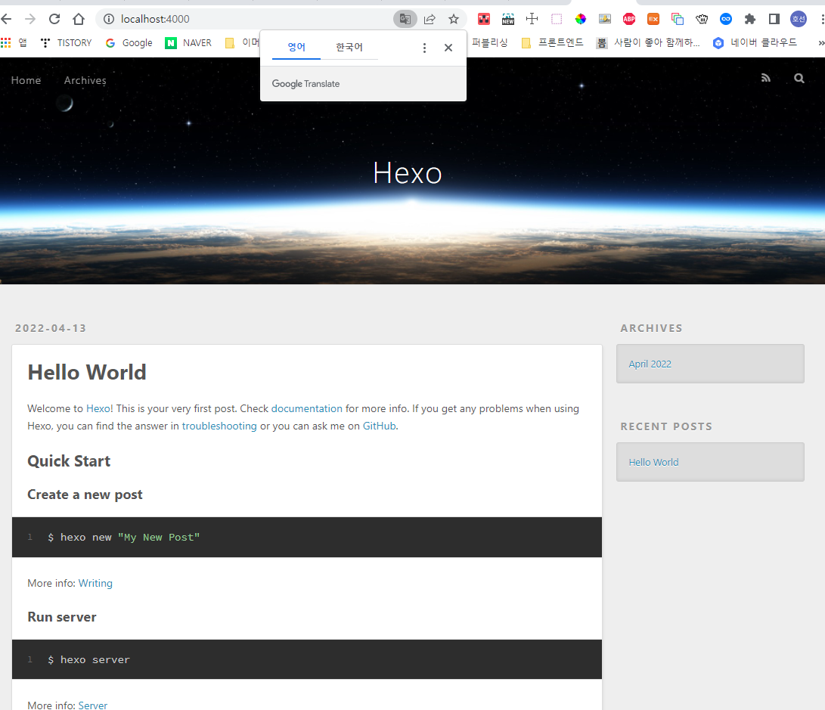The width and height of the screenshot is (825, 710).
Task: Click the AdBlock Plus extension icon
Action: click(x=629, y=19)
